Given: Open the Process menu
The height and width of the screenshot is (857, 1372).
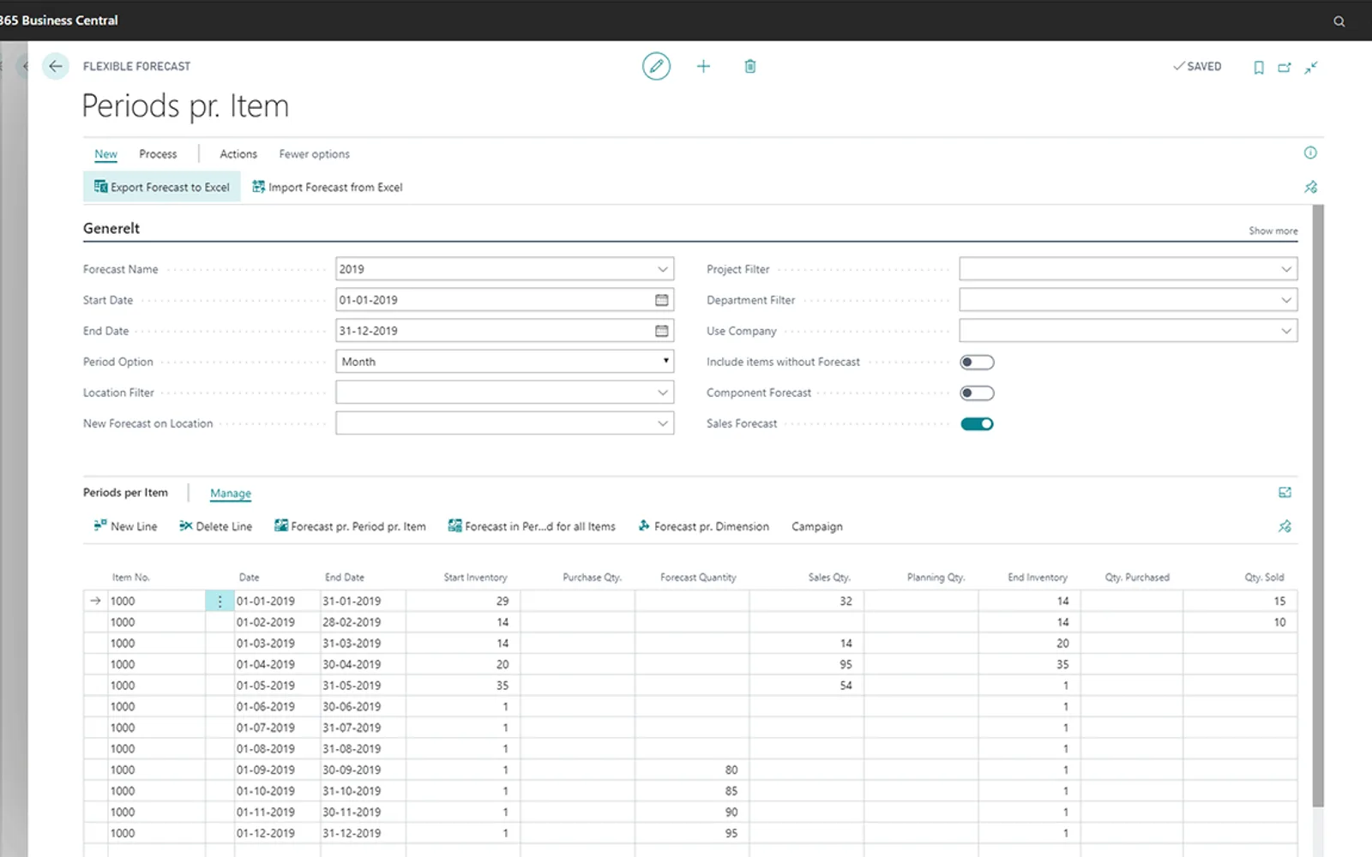Looking at the screenshot, I should coord(158,154).
